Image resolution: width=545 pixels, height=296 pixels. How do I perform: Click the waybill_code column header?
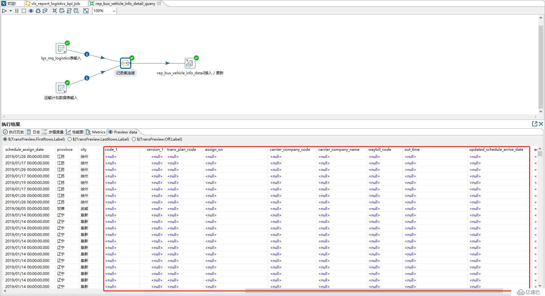coord(380,150)
